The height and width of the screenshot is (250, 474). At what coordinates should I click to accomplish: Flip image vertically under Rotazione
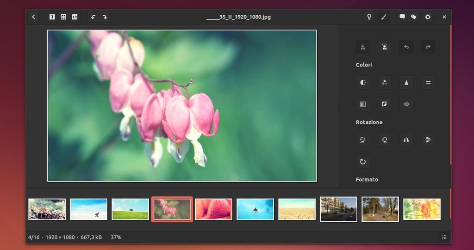[x=428, y=140]
